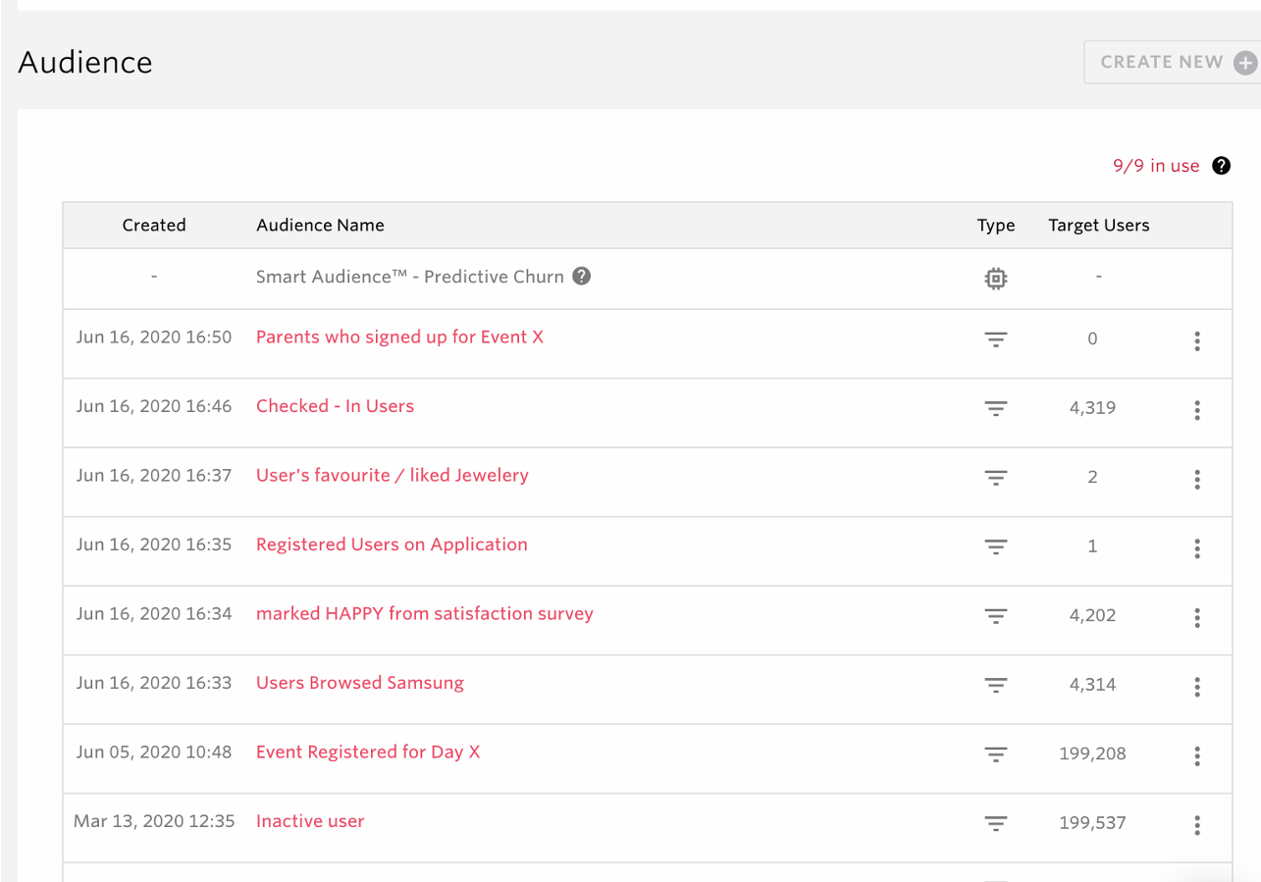The width and height of the screenshot is (1261, 882).
Task: Open the Users Browsed Samsung audience
Action: tap(360, 683)
